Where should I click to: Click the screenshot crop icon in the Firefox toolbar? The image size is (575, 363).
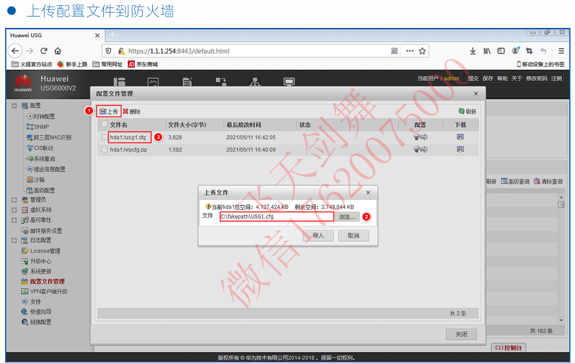pyautogui.click(x=529, y=51)
